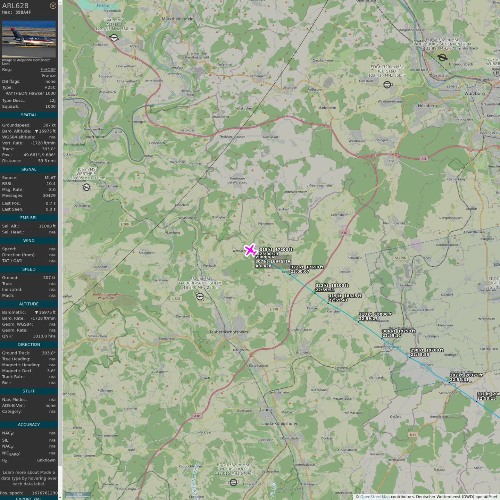500x500 pixels.
Task: Click the sidebar vertical scrollbar
Action: 60,243
